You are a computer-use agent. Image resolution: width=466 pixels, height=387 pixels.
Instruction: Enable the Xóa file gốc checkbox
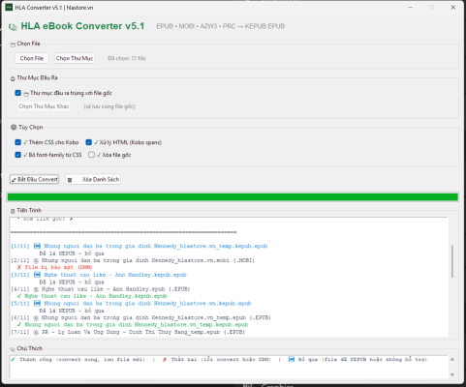pyautogui.click(x=91, y=155)
